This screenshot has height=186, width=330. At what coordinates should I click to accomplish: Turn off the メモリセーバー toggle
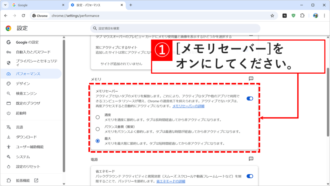point(250,98)
